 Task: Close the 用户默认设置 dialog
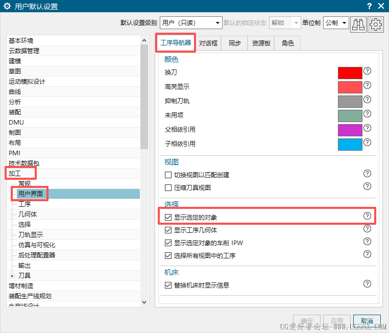[x=381, y=6]
